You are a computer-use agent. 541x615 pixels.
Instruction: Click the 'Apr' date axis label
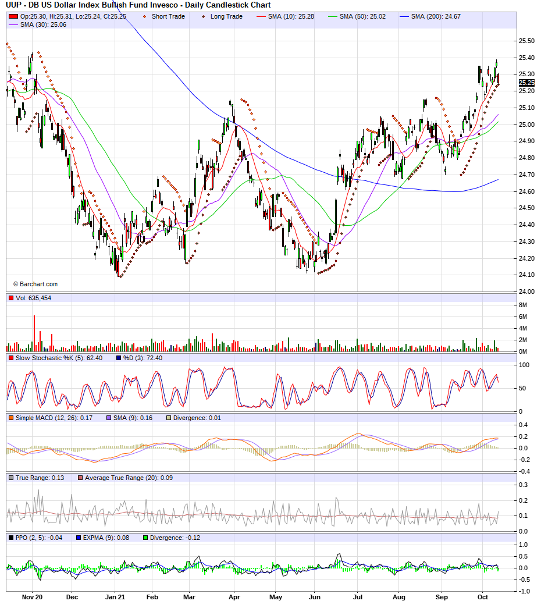pyautogui.click(x=234, y=598)
